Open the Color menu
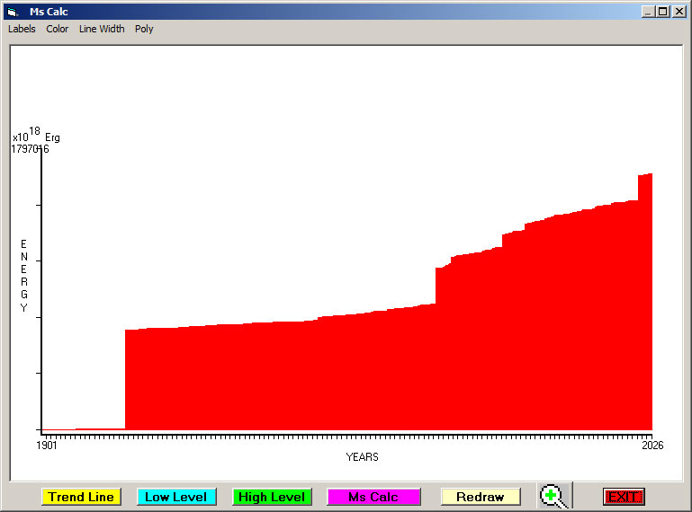The height and width of the screenshot is (512, 692). tap(58, 29)
